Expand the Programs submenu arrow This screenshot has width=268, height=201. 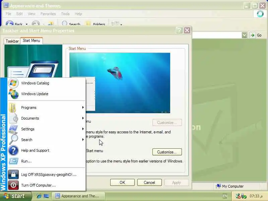click(x=83, y=107)
